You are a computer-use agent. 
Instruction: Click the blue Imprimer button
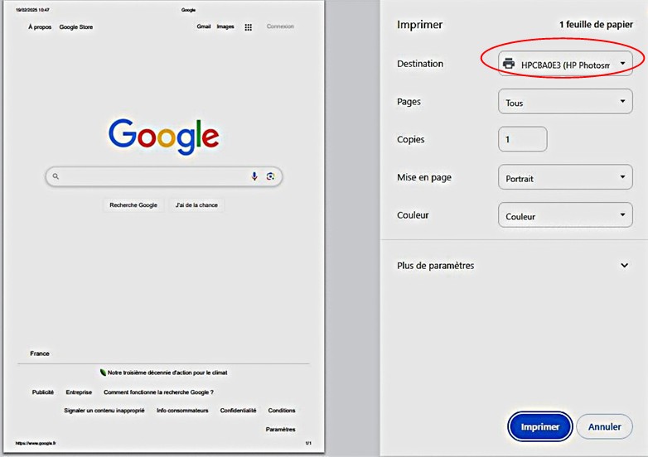point(539,426)
